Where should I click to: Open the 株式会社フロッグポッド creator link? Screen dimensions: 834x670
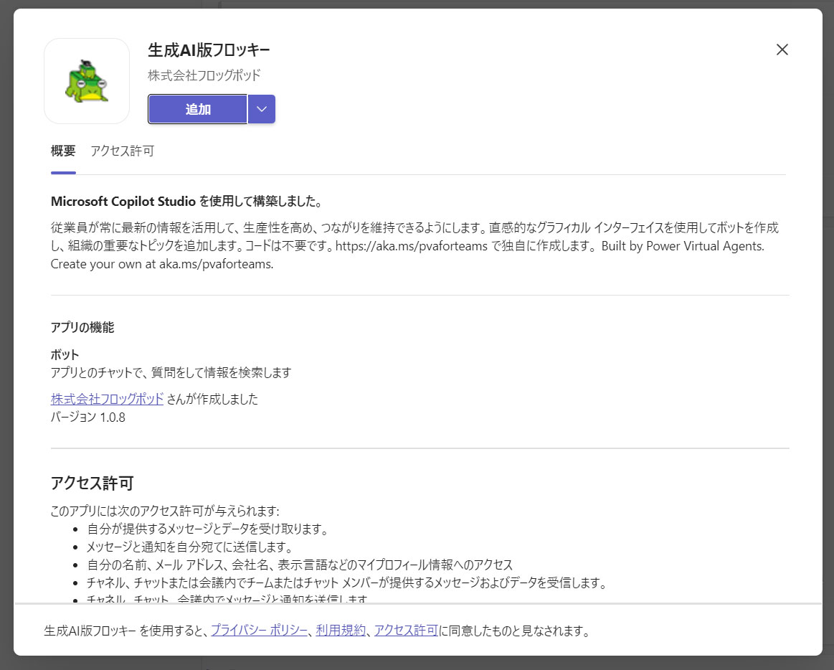pyautogui.click(x=107, y=399)
